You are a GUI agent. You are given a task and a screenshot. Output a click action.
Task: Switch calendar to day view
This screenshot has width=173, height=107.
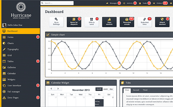(x=111, y=89)
